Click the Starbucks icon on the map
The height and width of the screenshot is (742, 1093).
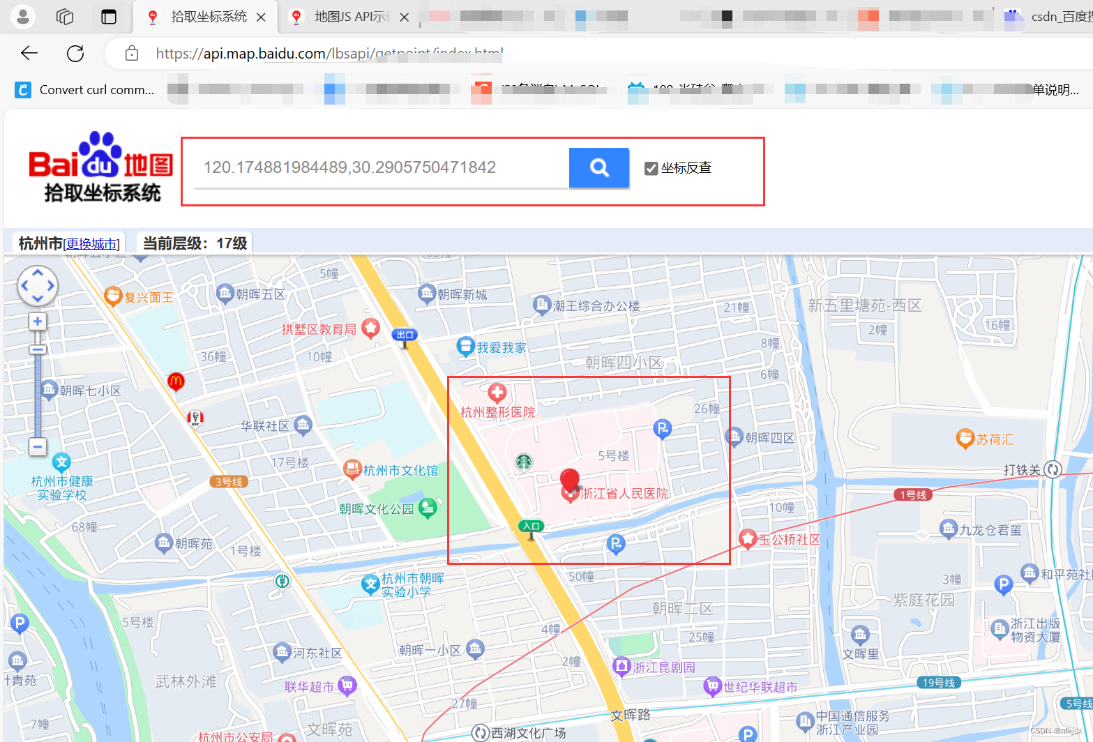pos(524,462)
